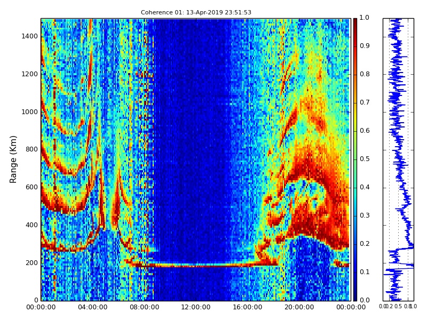The width and height of the screenshot is (427, 320).
Task: Click the colorbar 0.9 label
Action: (x=365, y=46)
